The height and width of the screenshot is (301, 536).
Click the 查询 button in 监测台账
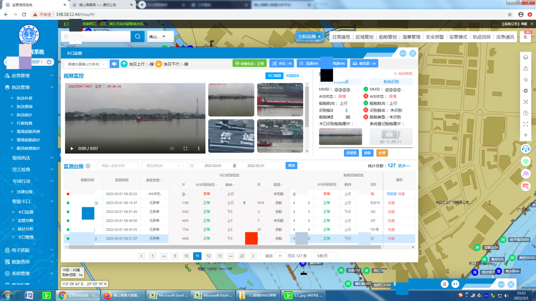(291, 166)
